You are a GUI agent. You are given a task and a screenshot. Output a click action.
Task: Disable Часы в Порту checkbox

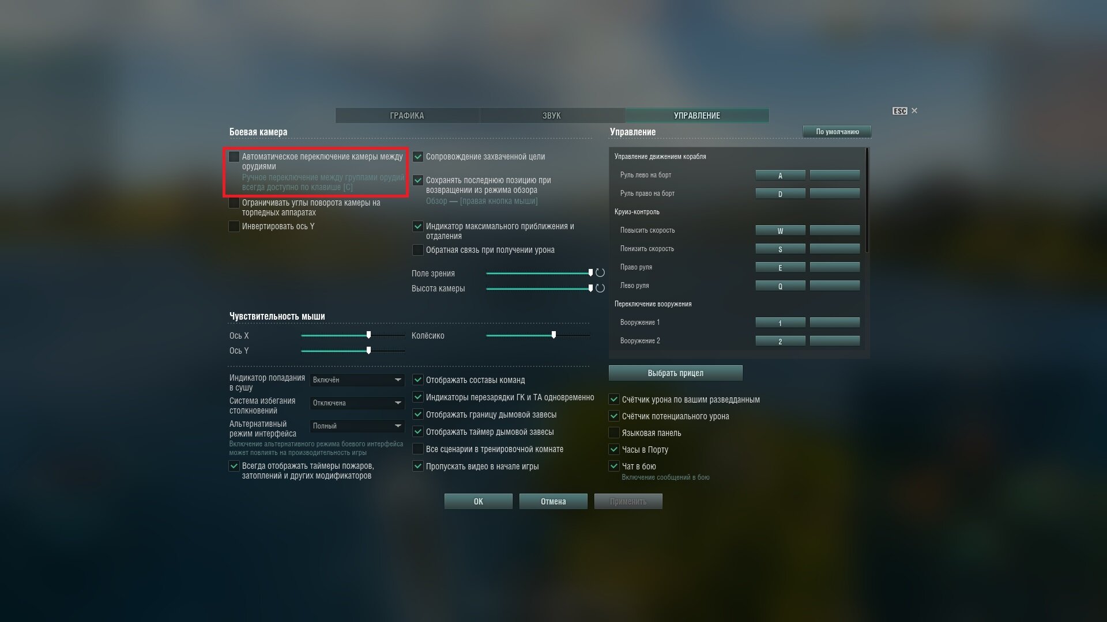(614, 450)
